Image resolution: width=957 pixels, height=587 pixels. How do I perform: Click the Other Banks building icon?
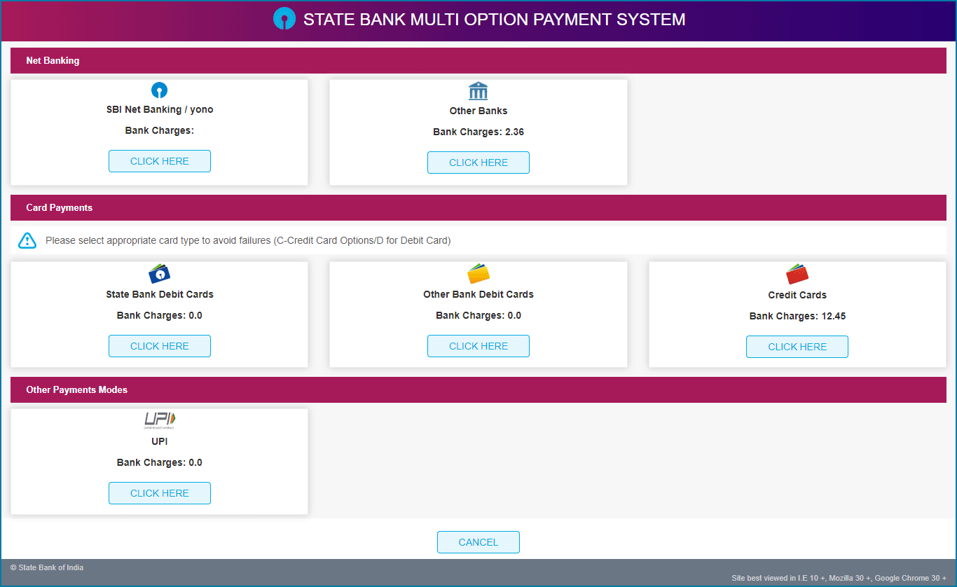478,91
